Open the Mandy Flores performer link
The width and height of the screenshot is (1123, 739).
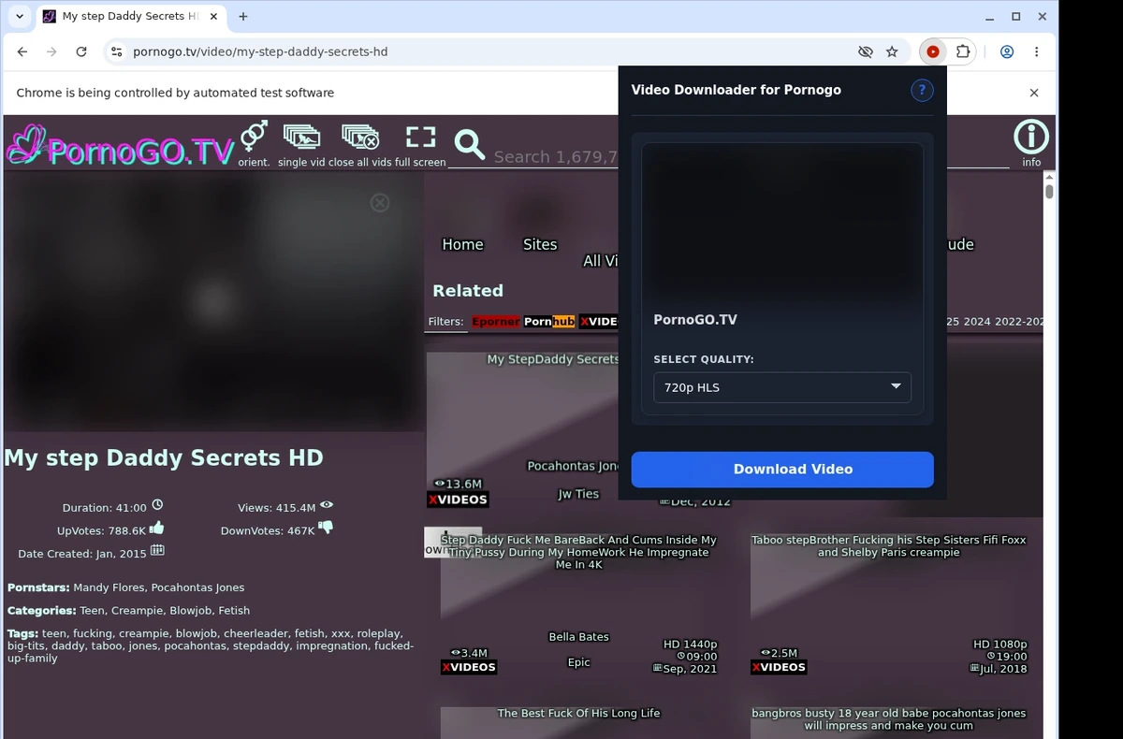109,587
